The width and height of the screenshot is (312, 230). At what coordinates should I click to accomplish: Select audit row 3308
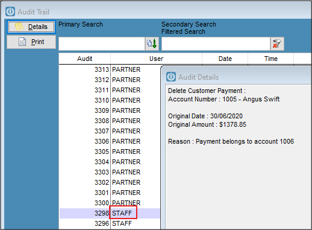(x=110, y=121)
